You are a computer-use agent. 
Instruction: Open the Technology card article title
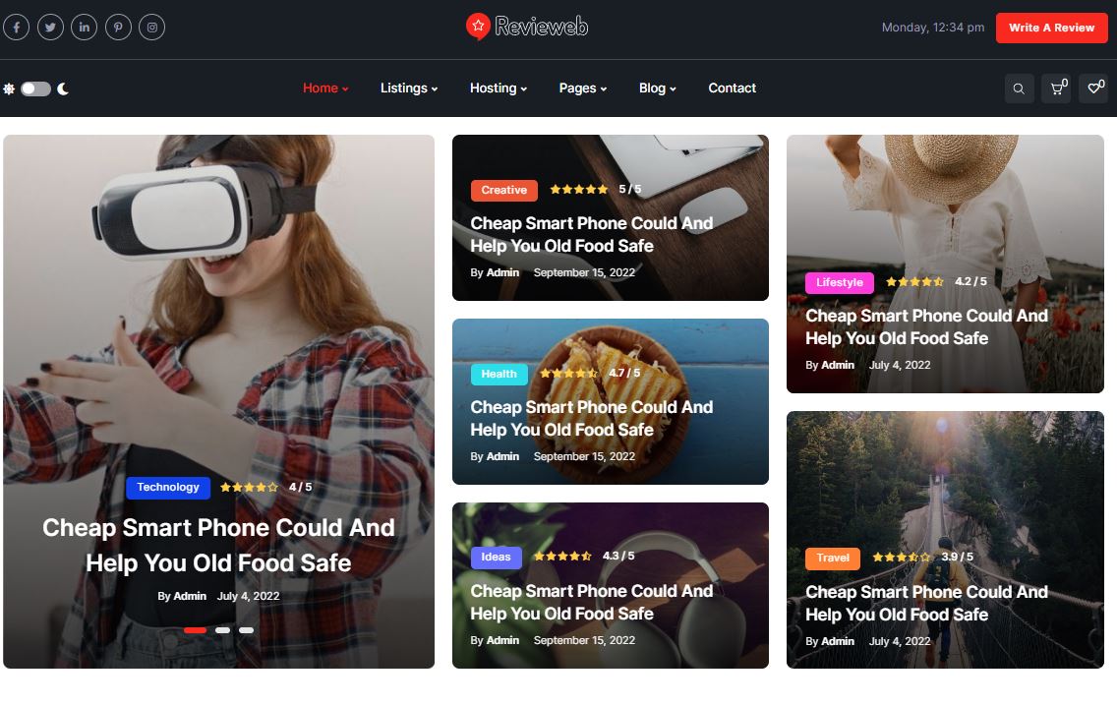(218, 545)
